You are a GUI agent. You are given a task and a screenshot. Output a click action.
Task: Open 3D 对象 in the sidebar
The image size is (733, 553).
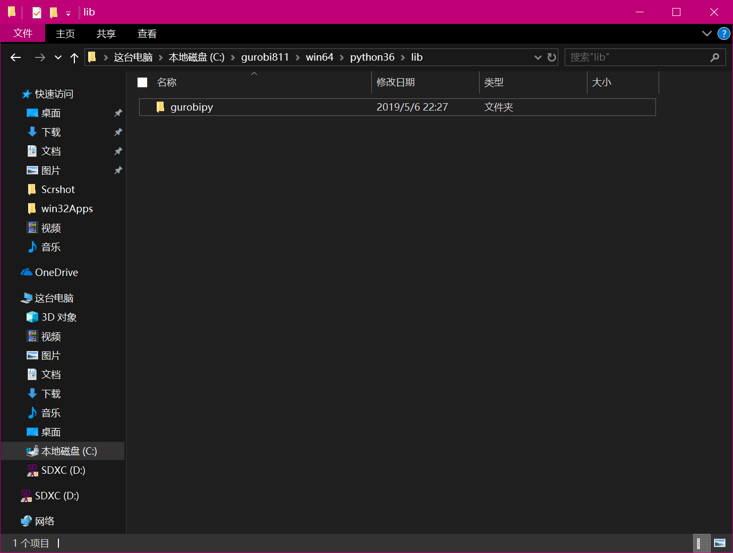(59, 317)
